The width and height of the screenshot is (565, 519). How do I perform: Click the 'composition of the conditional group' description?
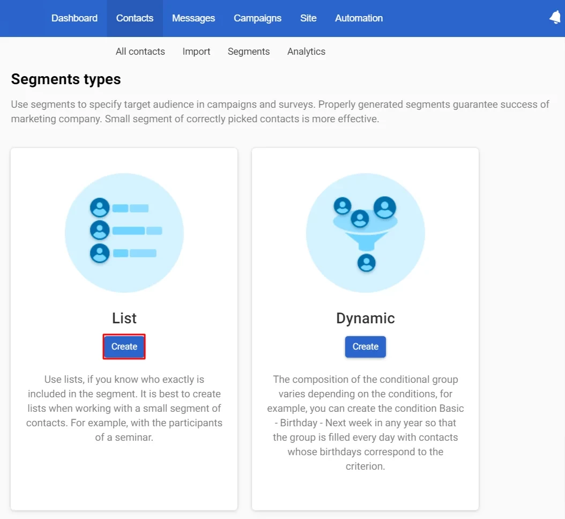pyautogui.click(x=366, y=422)
